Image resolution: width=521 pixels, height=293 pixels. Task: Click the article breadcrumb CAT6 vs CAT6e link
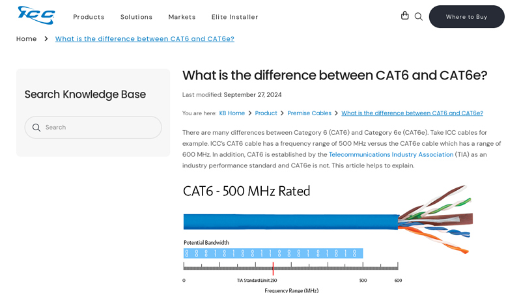pyautogui.click(x=412, y=113)
